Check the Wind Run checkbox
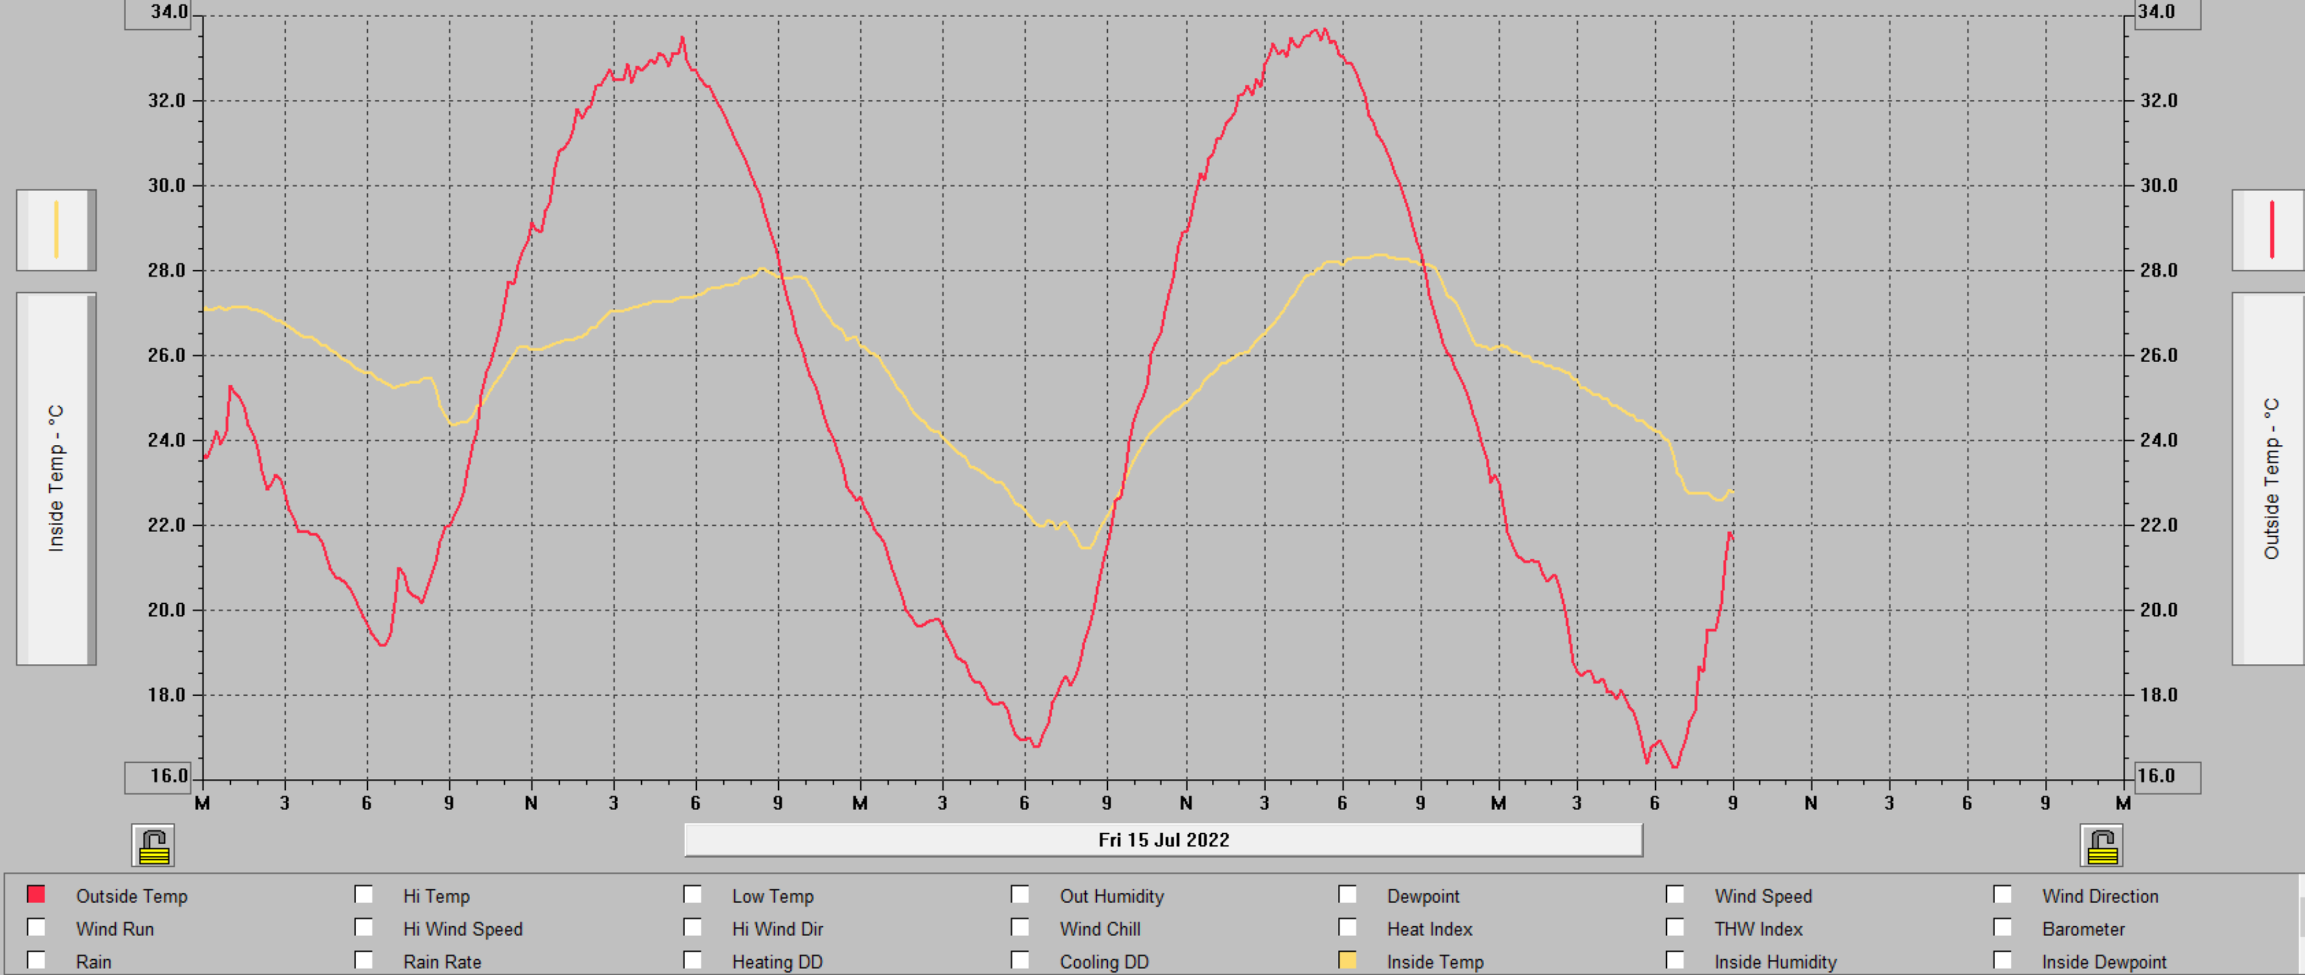This screenshot has width=2305, height=975. tap(37, 928)
